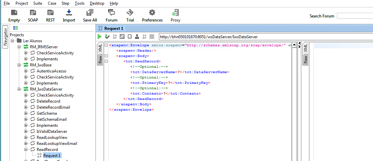
Task: Expand the DeleteRecordEmail operation
Action: [x=26, y=107]
